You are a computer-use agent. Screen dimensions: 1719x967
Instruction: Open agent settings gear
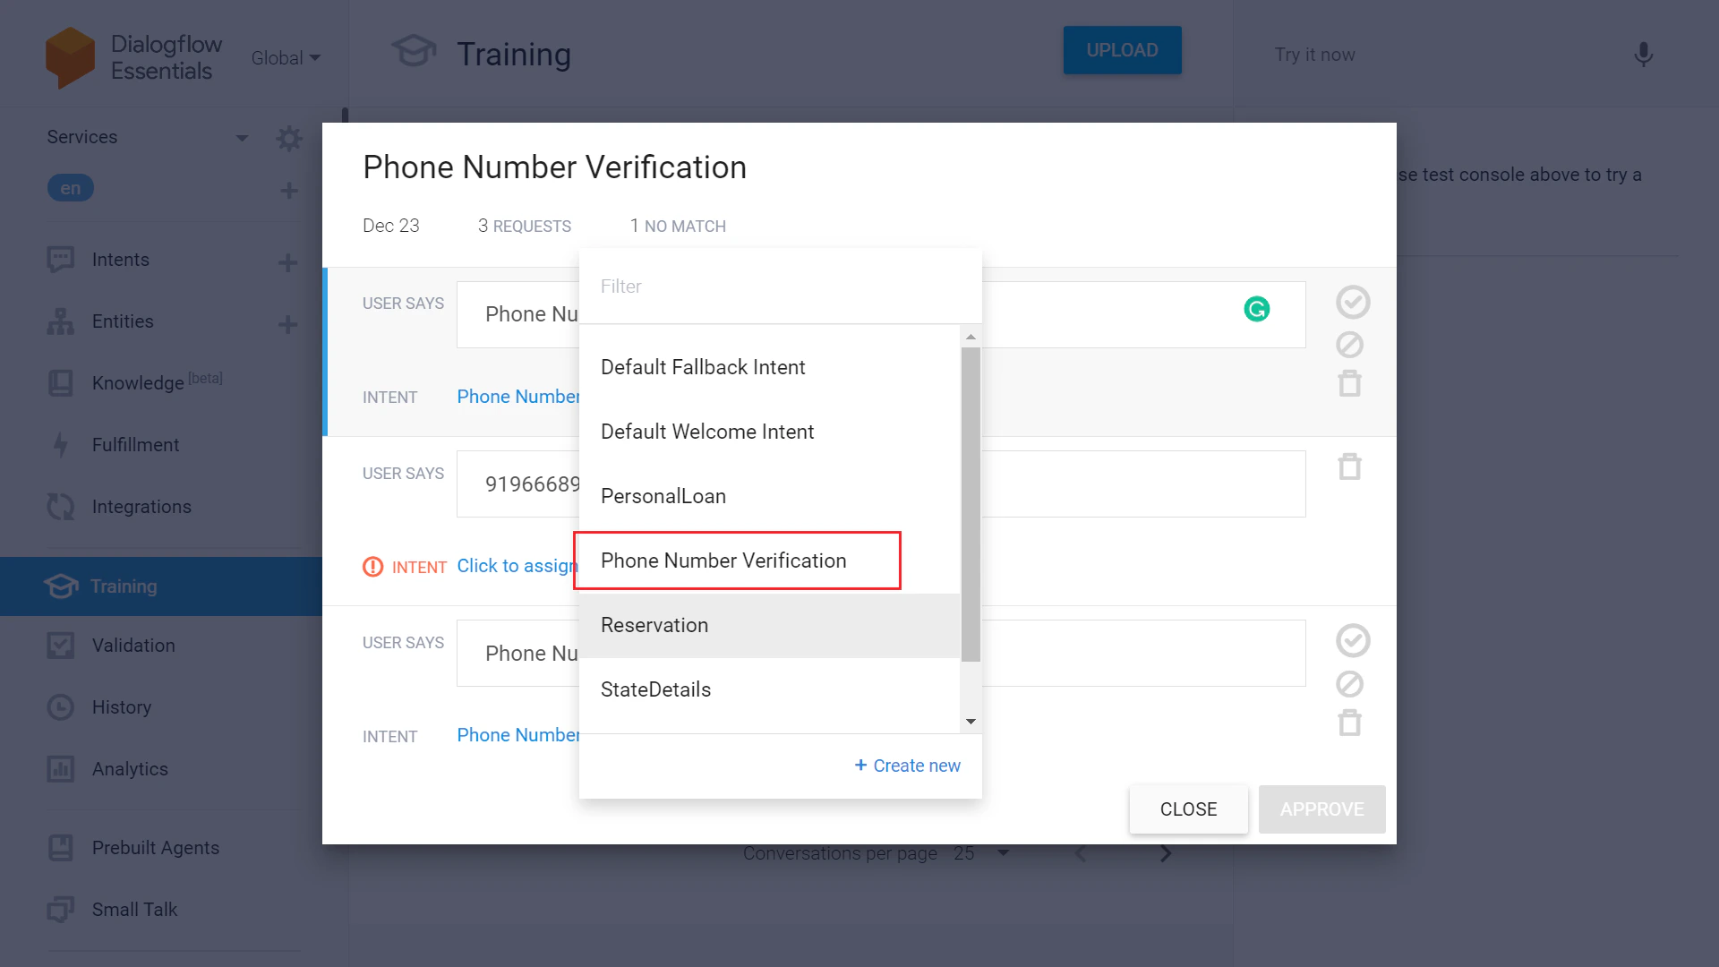(x=289, y=138)
